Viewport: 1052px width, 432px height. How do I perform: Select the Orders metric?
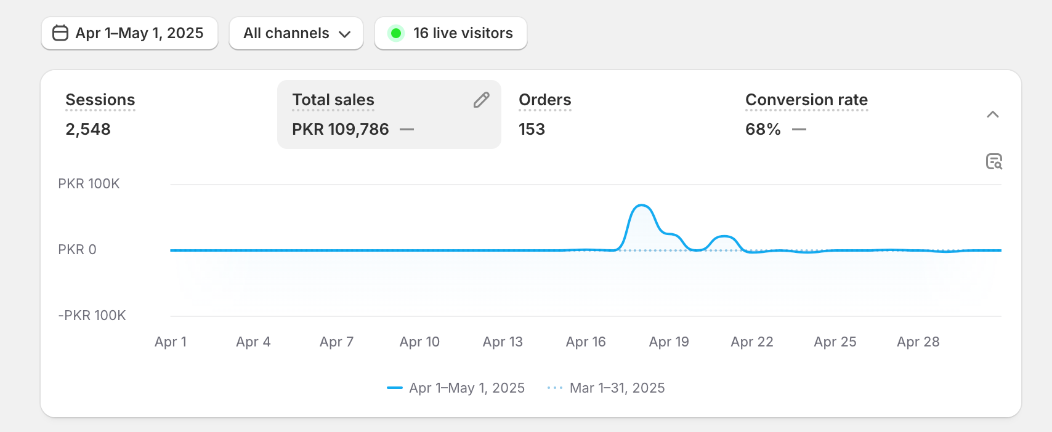[544, 100]
